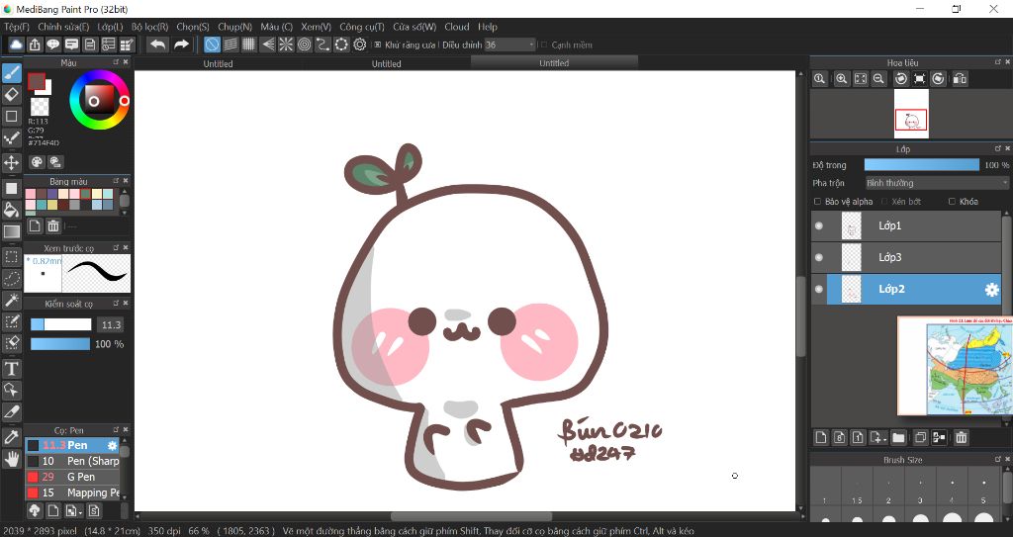Click the Undo arrow in toolbar
This screenshot has height=537, width=1013.
pos(157,44)
